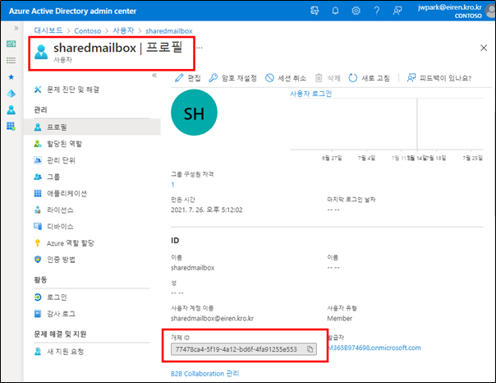
Task: Copy the 개체 ID to clipboard
Action: [x=310, y=349]
